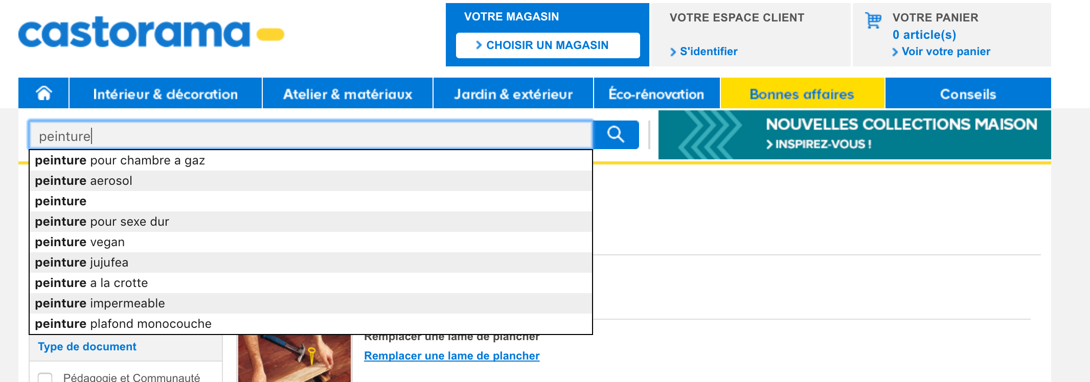Select the "peinture aerosol" suggestion

click(83, 181)
